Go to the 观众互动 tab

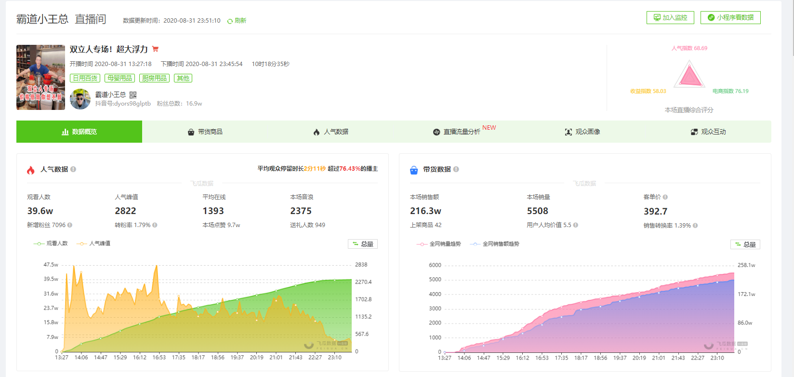click(708, 132)
